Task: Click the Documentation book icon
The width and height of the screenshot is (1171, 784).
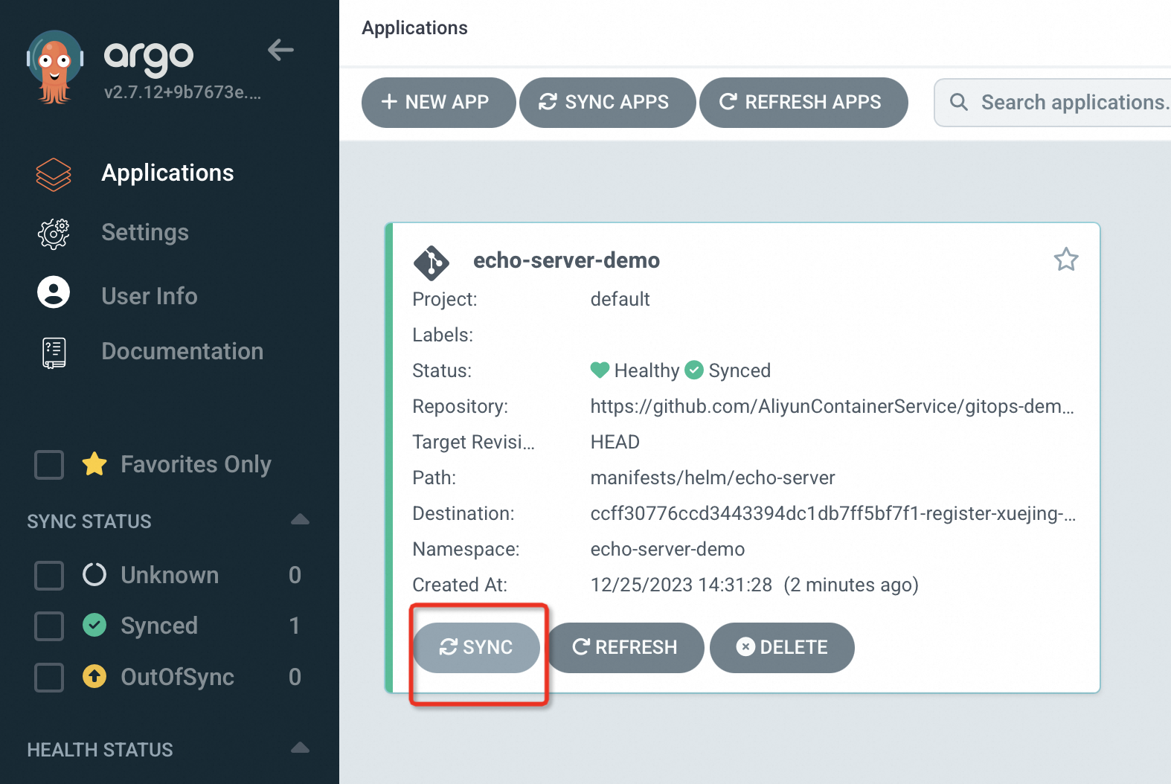Action: click(54, 353)
